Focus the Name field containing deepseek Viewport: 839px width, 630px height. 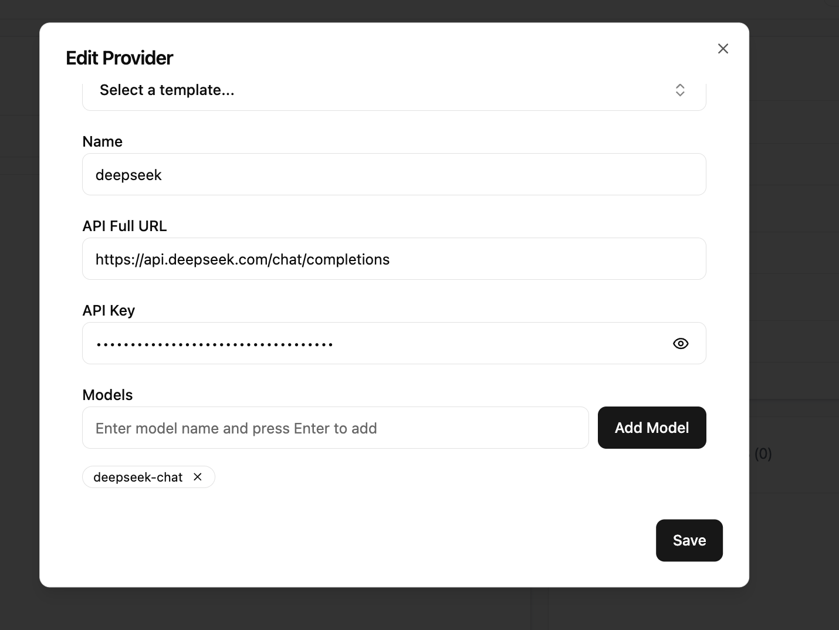394,175
